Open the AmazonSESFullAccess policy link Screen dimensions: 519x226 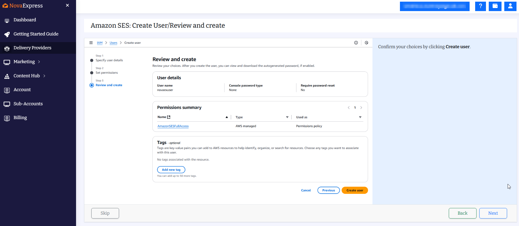tap(173, 126)
